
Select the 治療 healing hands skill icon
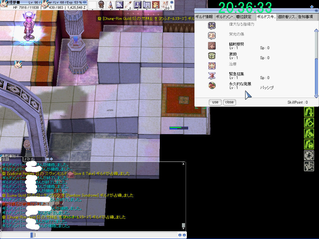(x=212, y=66)
